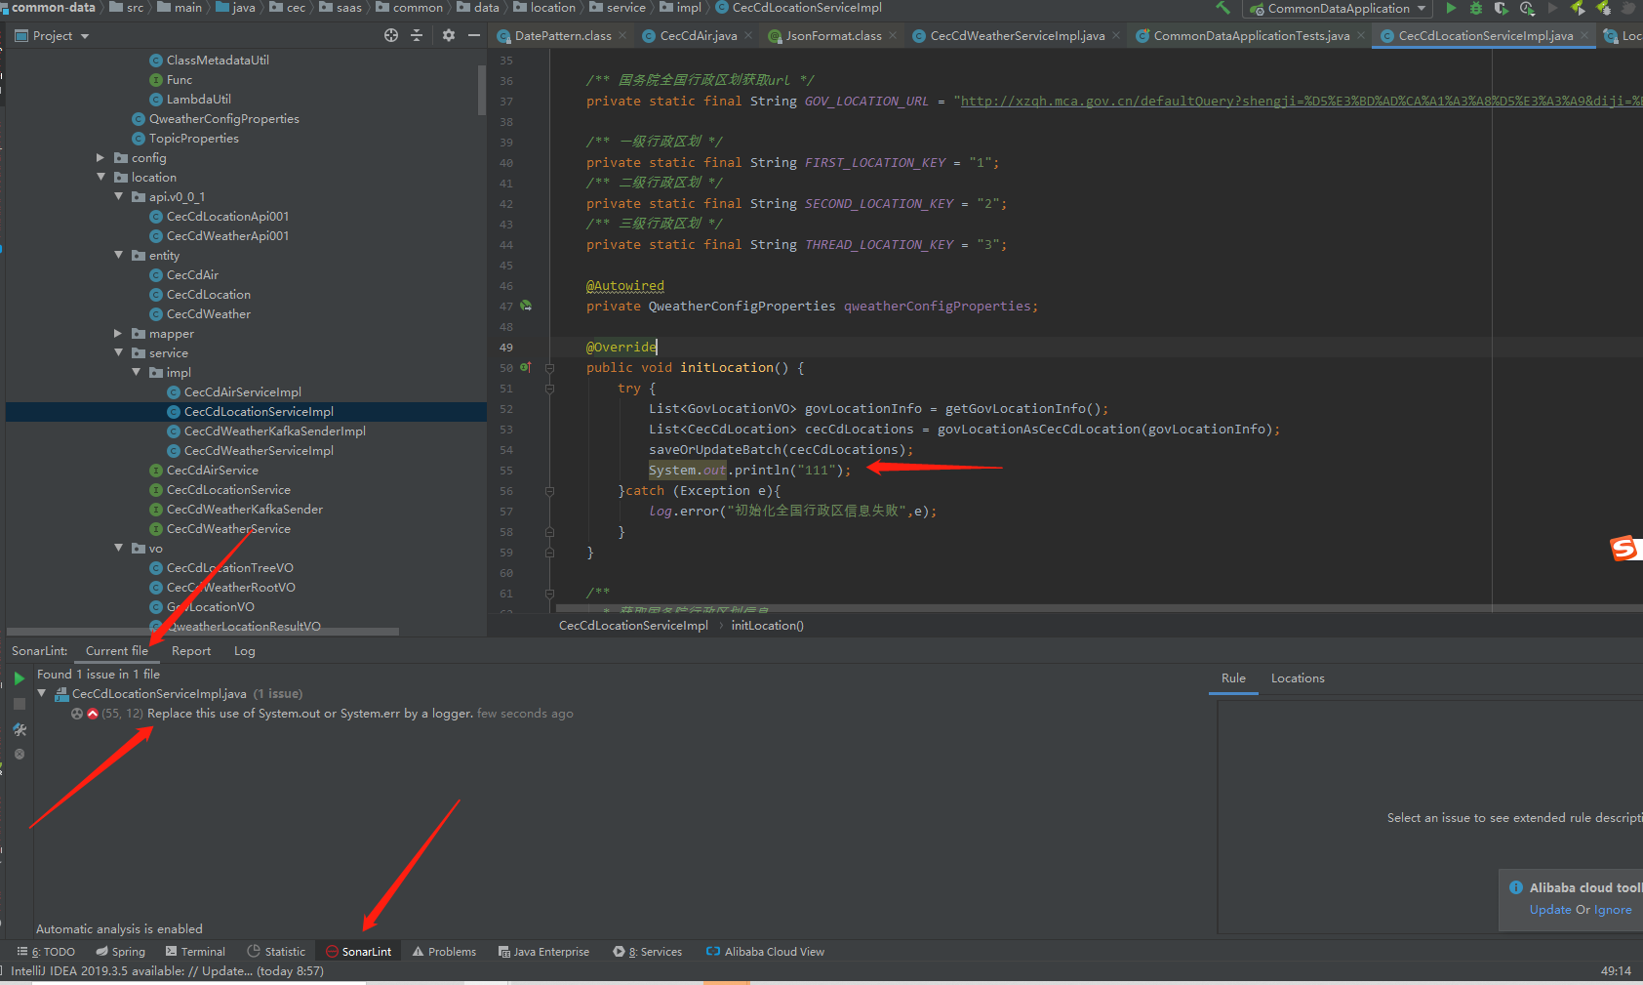Collapse the entity package

tap(118, 255)
